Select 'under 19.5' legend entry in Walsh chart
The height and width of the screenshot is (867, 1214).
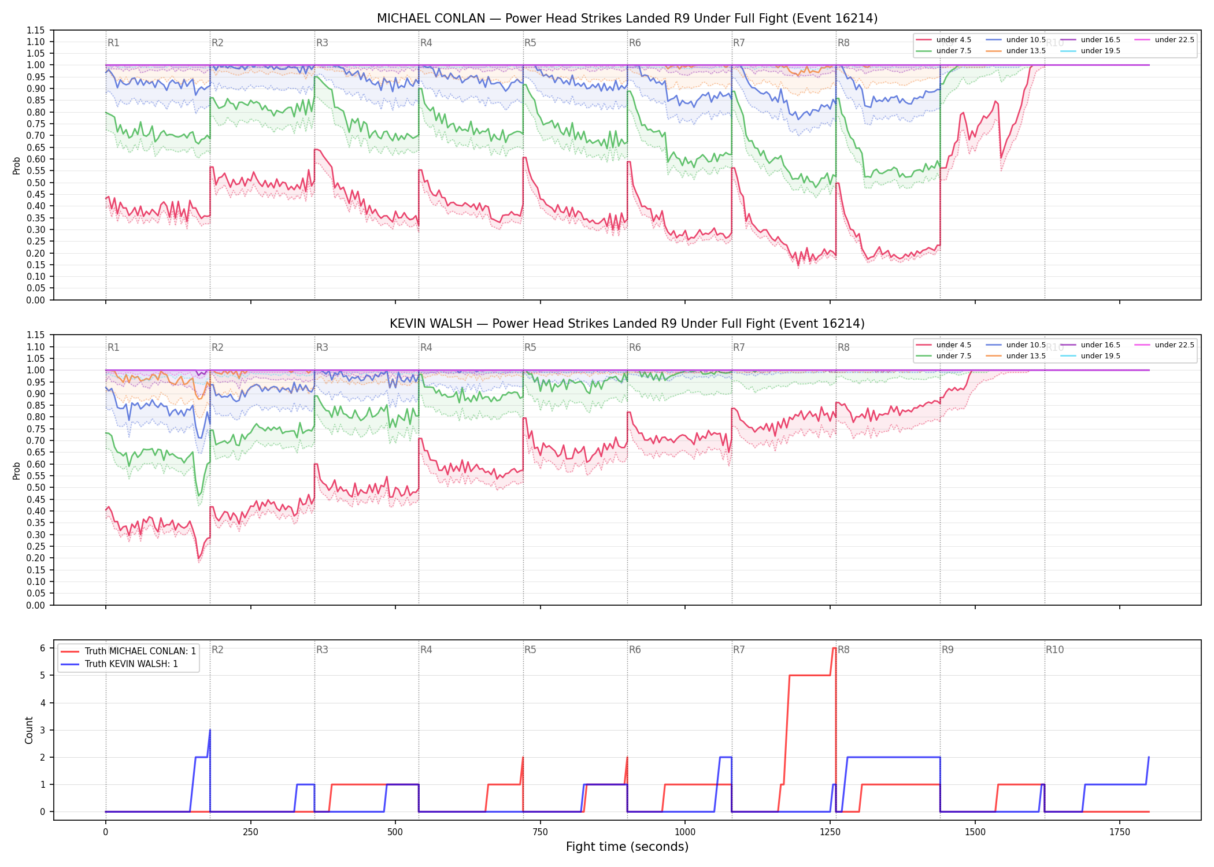1090,356
